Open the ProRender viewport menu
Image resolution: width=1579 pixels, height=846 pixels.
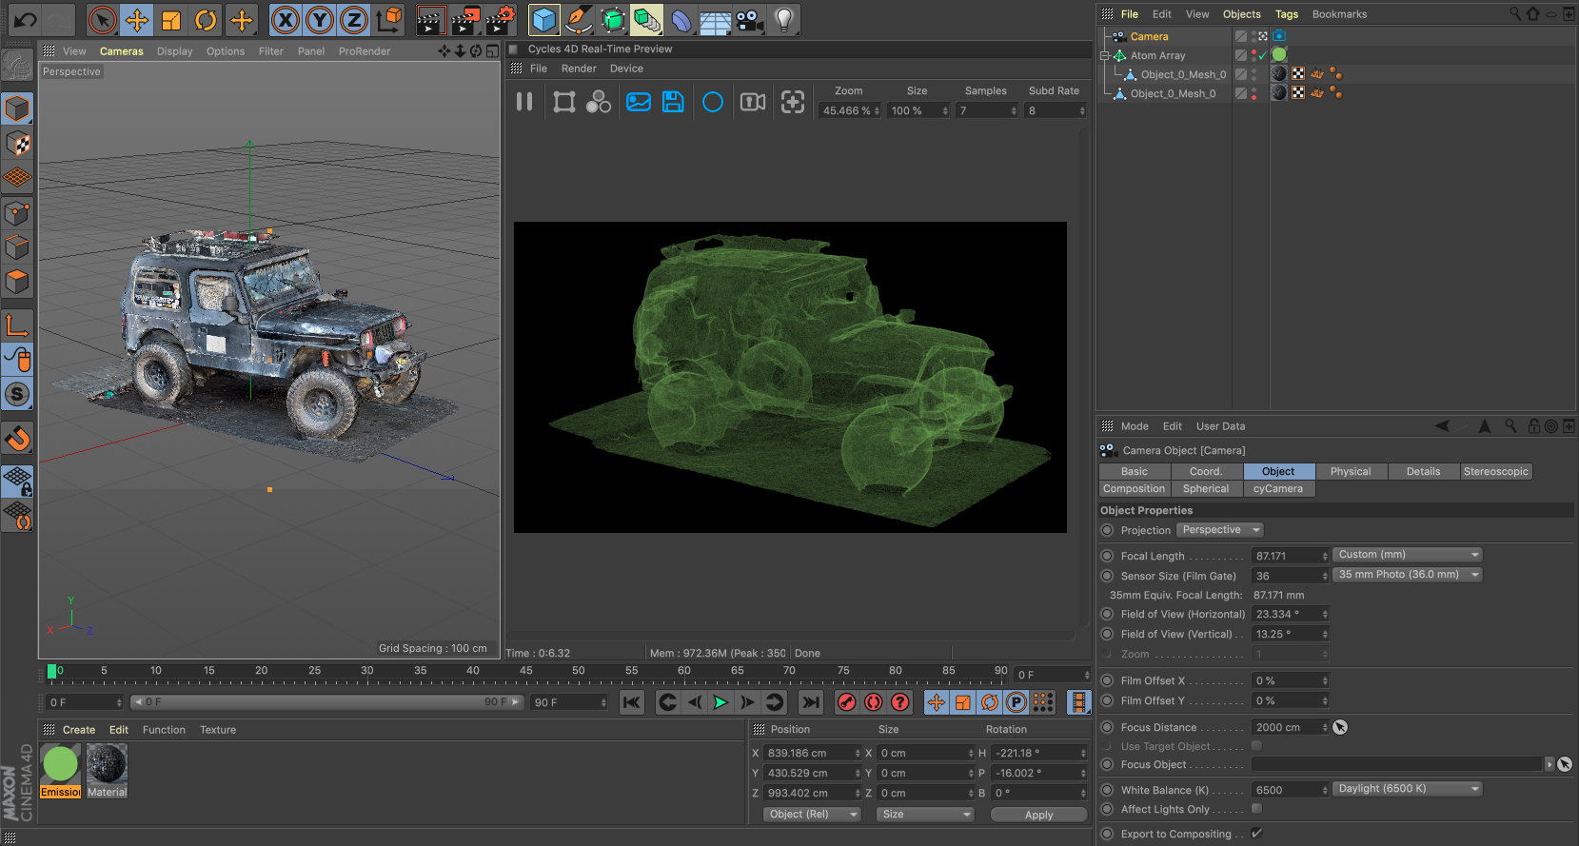364,51
